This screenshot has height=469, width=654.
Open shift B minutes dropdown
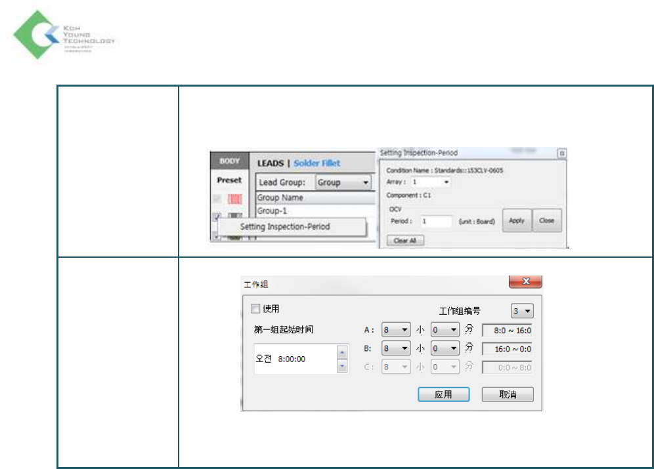pos(445,348)
